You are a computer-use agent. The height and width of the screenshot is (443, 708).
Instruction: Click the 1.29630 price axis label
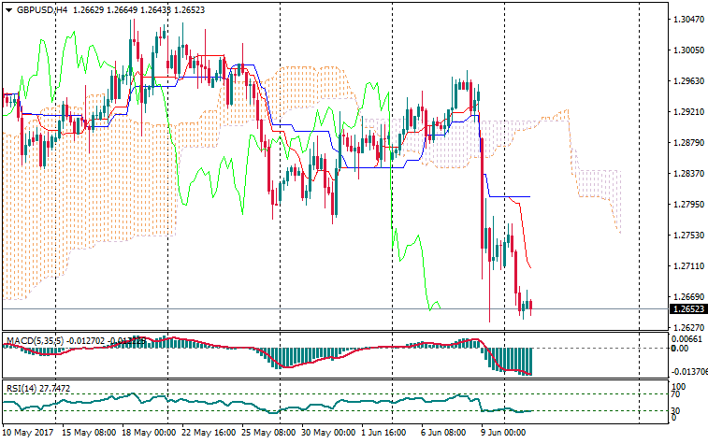[x=687, y=81]
